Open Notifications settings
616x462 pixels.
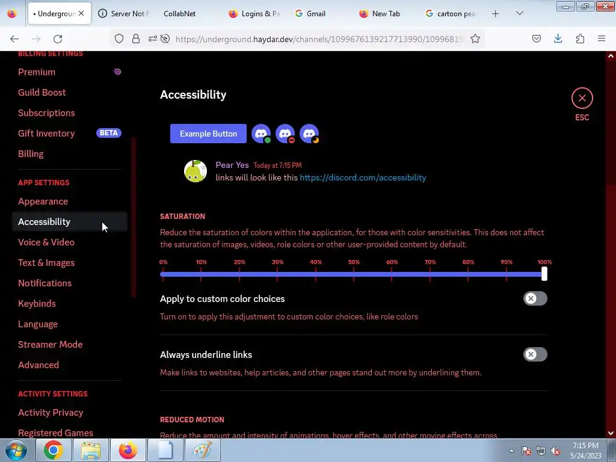[70, 283]
